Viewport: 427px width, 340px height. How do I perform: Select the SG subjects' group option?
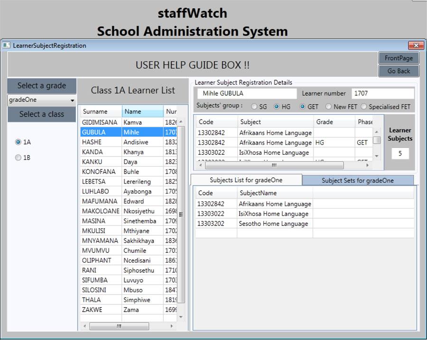point(254,106)
